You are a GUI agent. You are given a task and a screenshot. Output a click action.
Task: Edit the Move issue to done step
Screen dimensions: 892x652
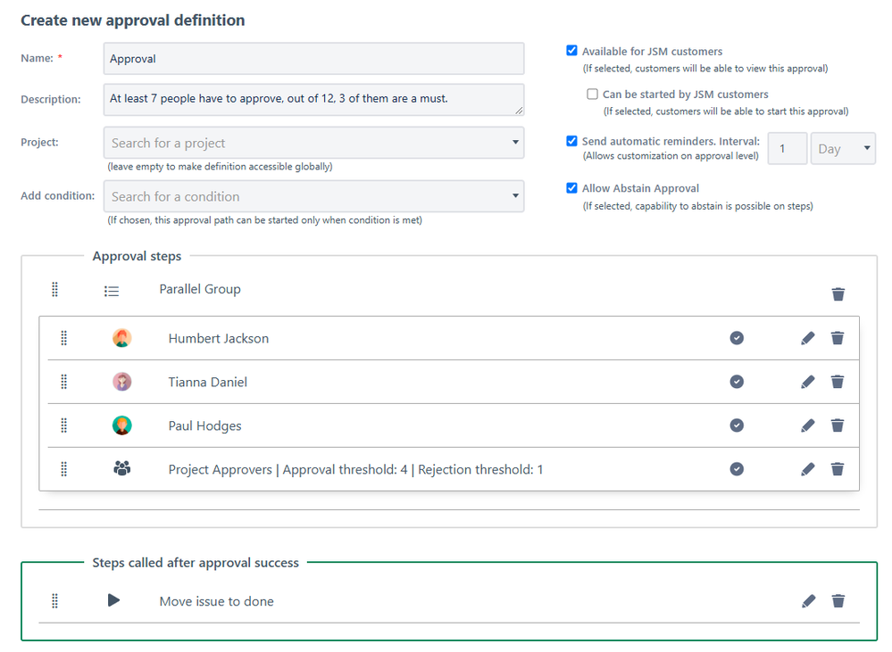808,601
